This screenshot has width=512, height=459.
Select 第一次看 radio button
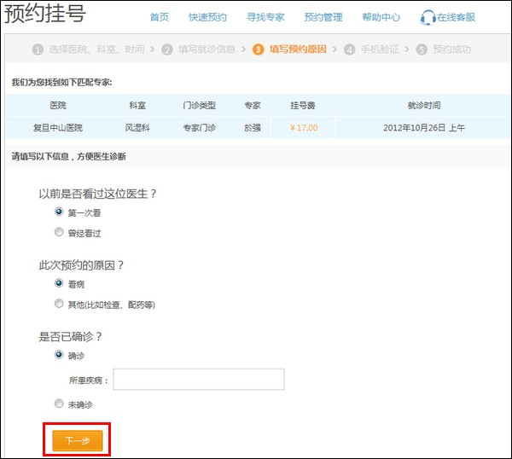coord(59,212)
